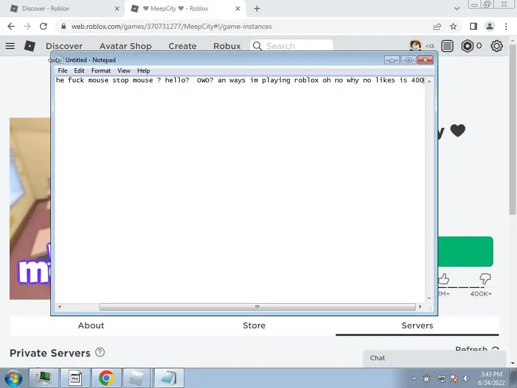This screenshot has height=388, width=517.
Task: Close the MeepCity - Roblox tab
Action: point(238,9)
